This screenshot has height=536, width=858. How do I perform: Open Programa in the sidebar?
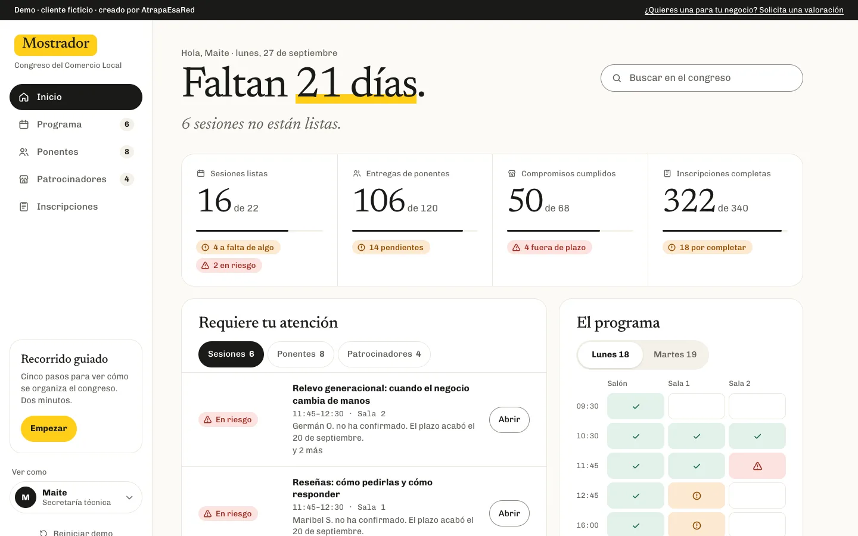(x=76, y=124)
